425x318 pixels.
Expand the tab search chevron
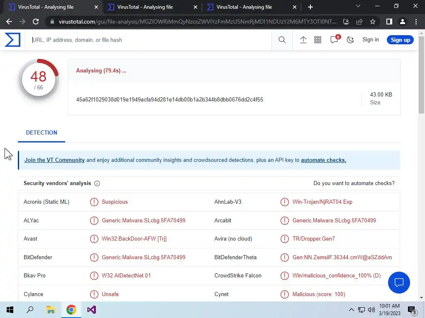pos(358,6)
